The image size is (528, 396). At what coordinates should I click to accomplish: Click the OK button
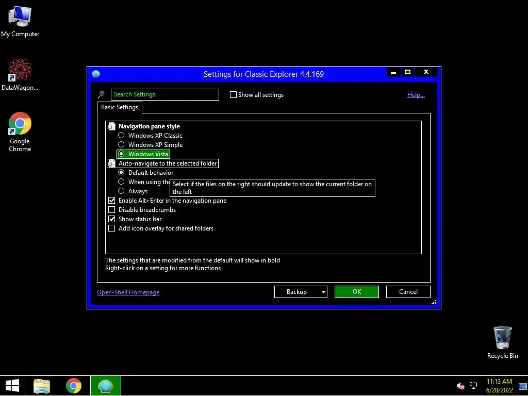click(357, 292)
